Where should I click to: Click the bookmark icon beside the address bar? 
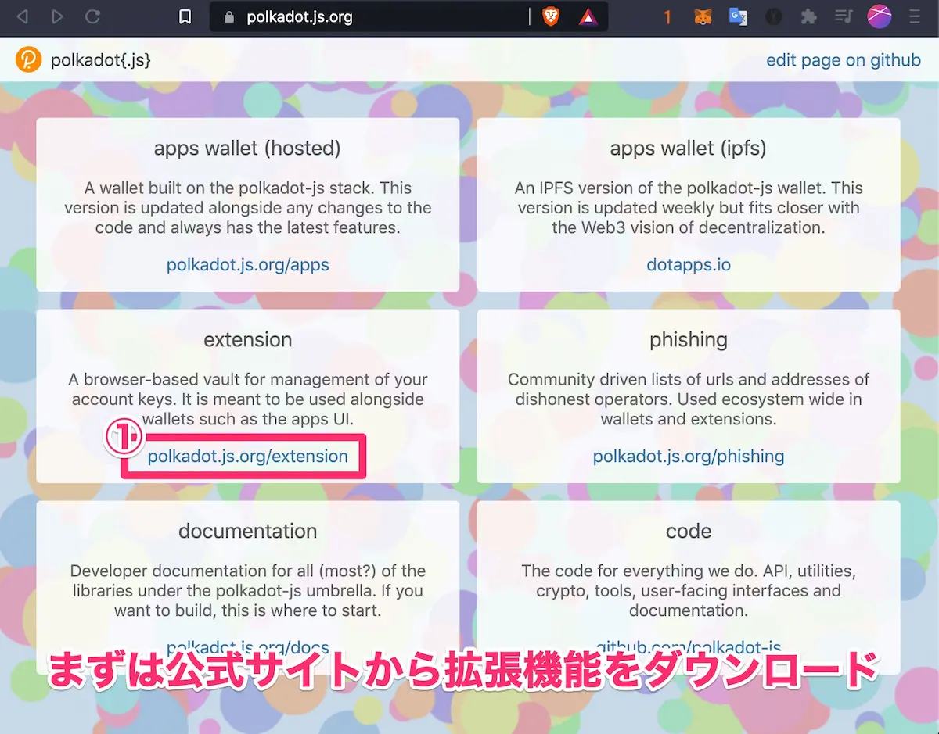tap(185, 16)
